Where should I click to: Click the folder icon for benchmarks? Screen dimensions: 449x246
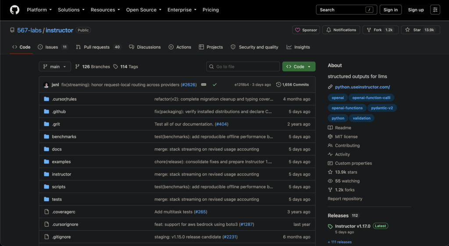pyautogui.click(x=46, y=137)
